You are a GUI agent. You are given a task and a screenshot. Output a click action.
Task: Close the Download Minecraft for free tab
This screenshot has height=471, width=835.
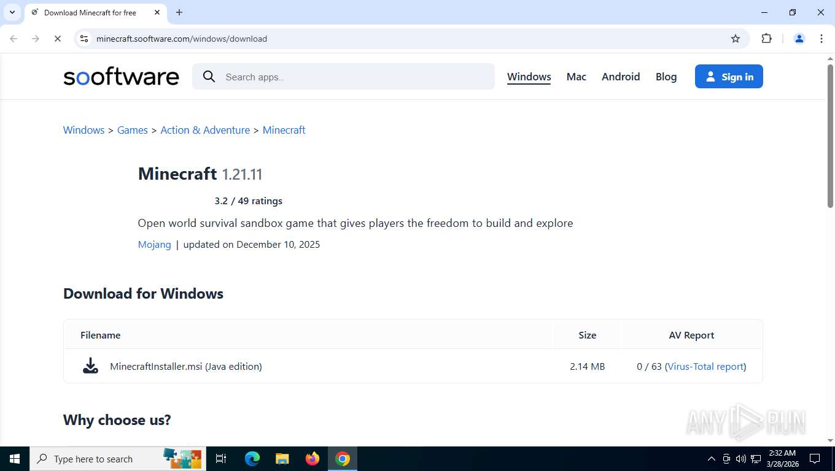tap(157, 12)
